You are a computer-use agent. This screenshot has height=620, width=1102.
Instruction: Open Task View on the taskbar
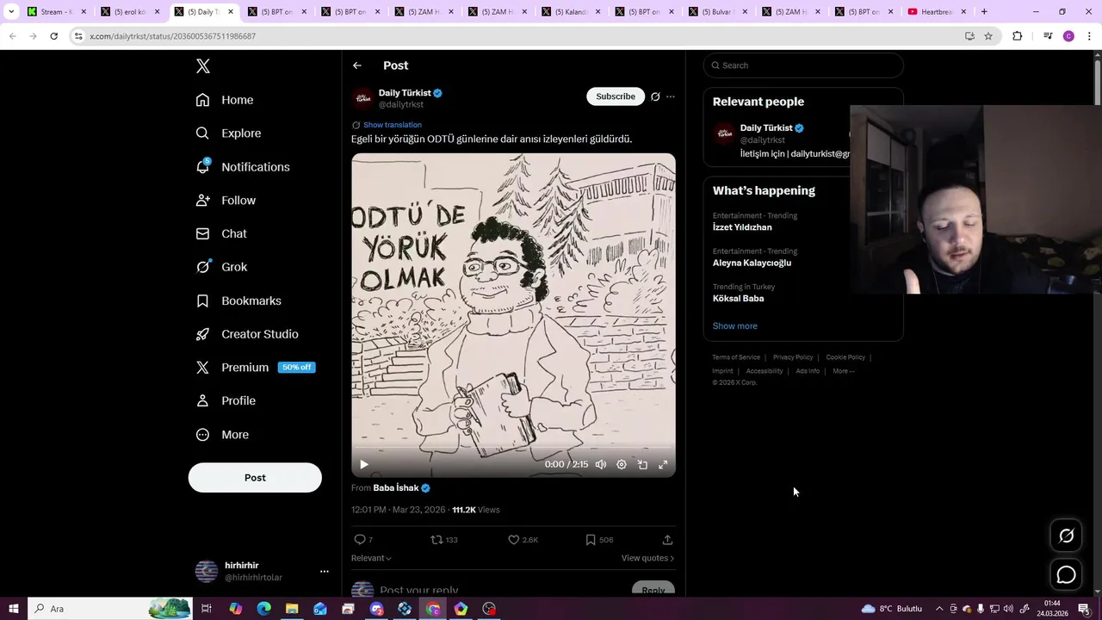[207, 609]
